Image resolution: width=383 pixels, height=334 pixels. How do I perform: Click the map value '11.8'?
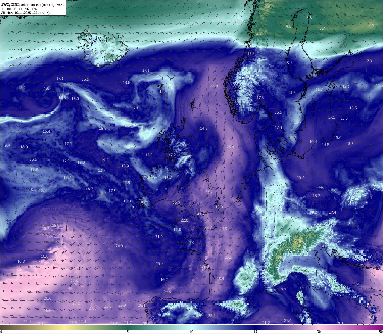pos(34,169)
